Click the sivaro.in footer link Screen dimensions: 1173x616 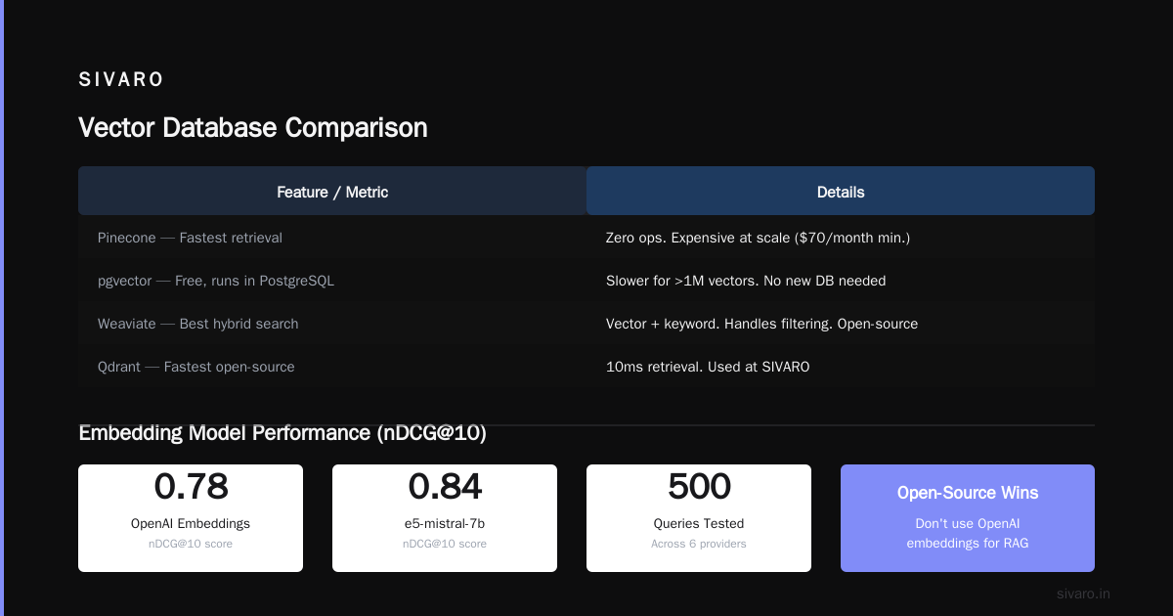pos(1083,594)
